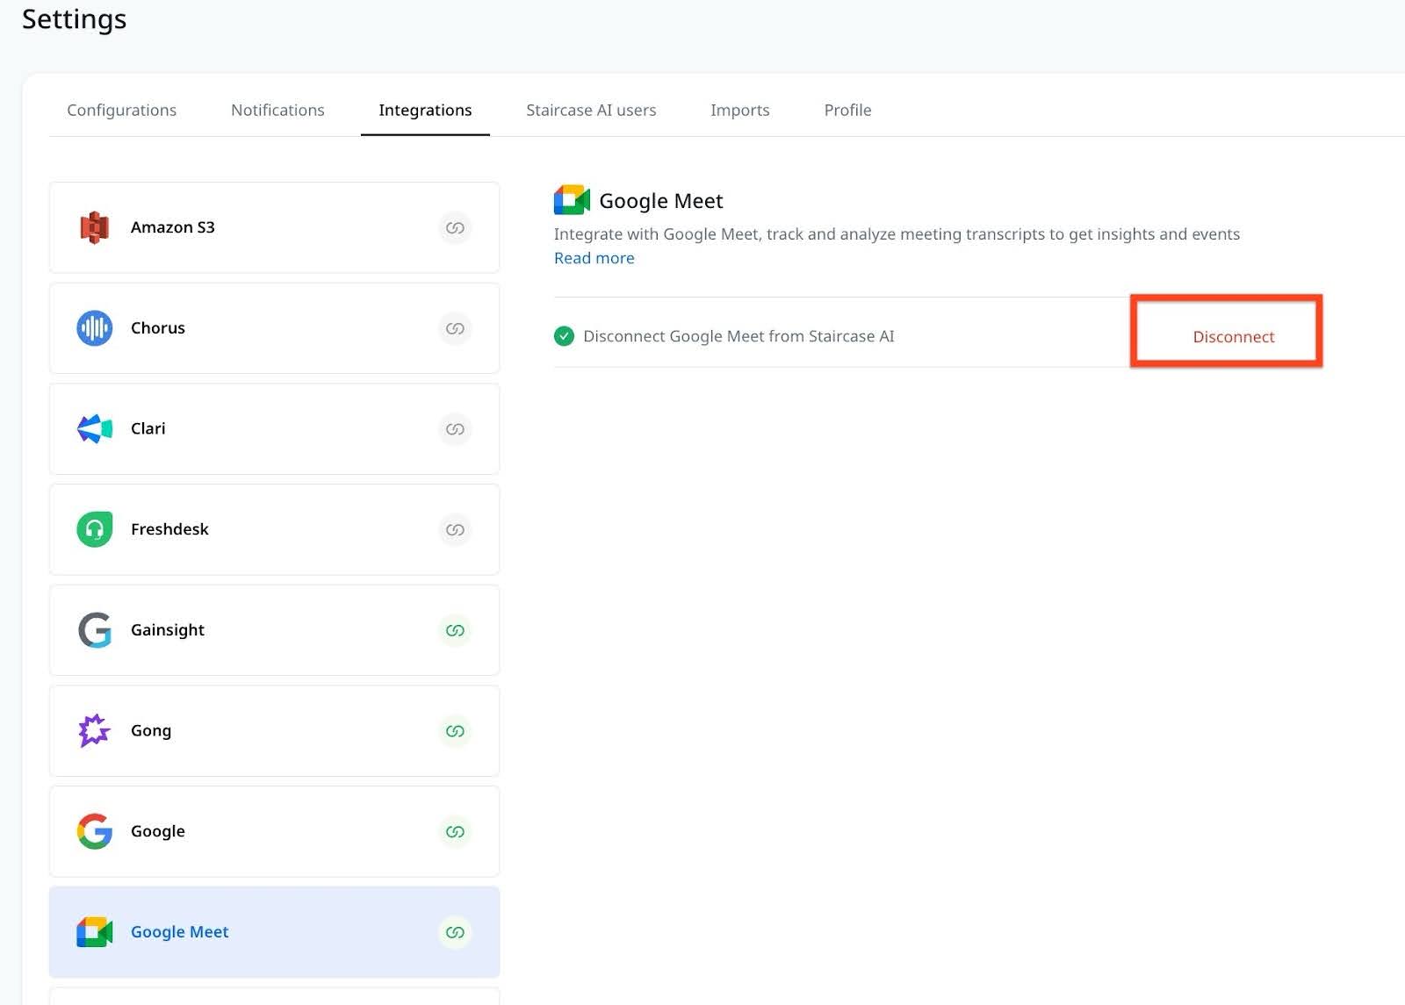Image resolution: width=1405 pixels, height=1005 pixels.
Task: Open the Profile tab
Action: coord(847,111)
